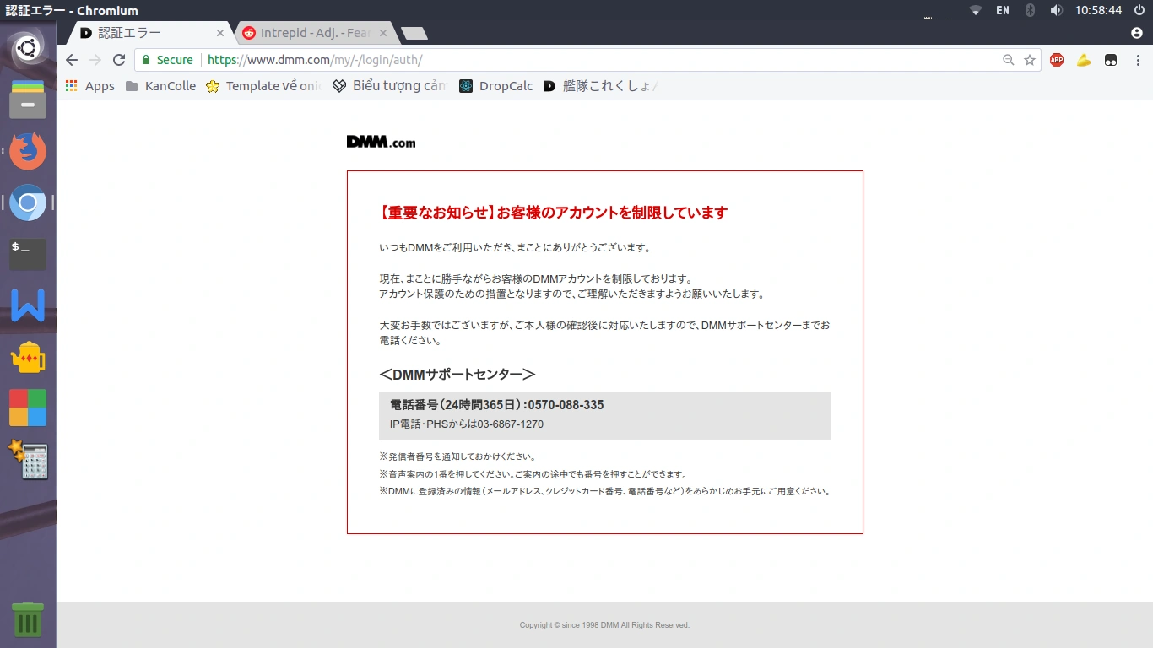
Task: Bookmark this page with the star icon
Action: click(1030, 60)
